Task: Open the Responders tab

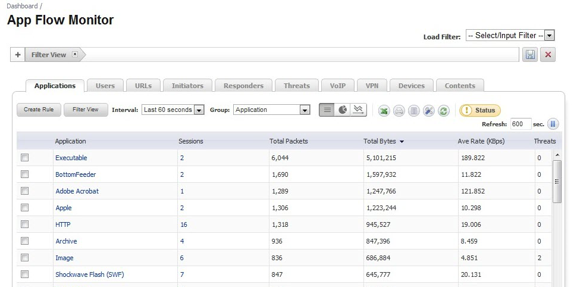Action: click(243, 86)
